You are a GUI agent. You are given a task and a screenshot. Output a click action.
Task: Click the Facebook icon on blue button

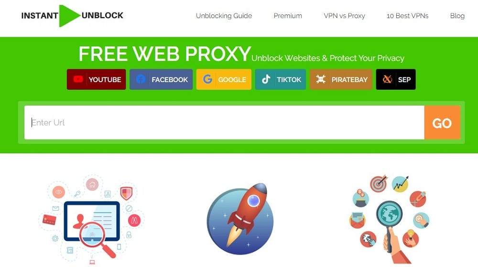(x=141, y=79)
